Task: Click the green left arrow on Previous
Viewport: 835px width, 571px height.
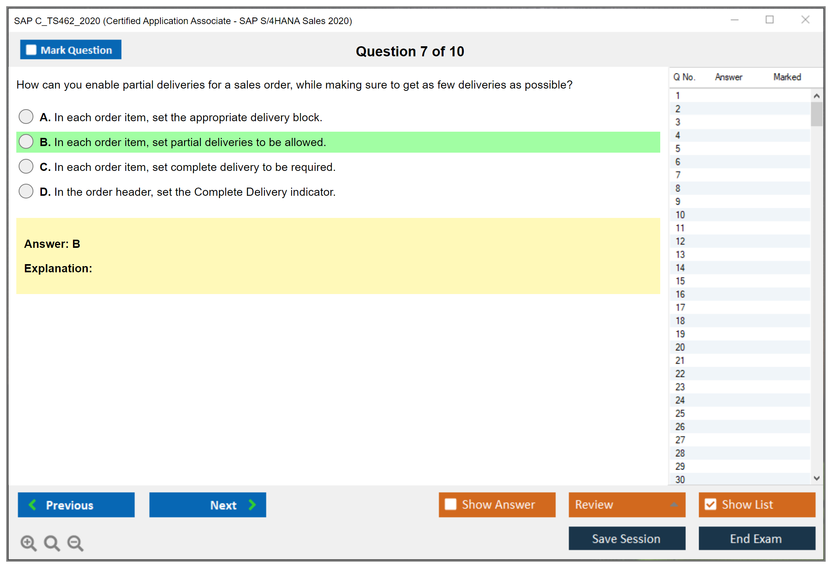Action: 33,505
